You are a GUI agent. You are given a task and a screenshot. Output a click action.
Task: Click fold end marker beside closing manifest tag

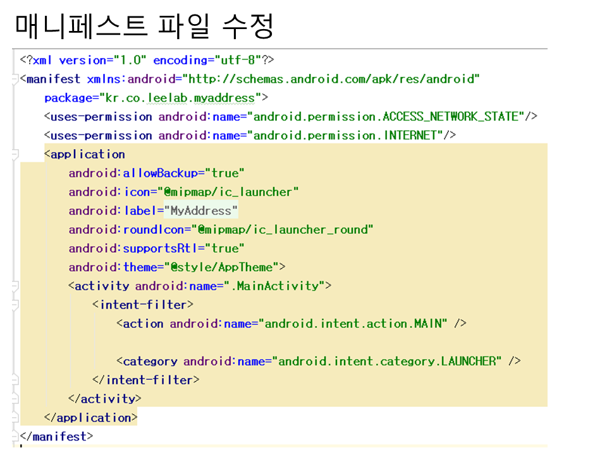15,437
